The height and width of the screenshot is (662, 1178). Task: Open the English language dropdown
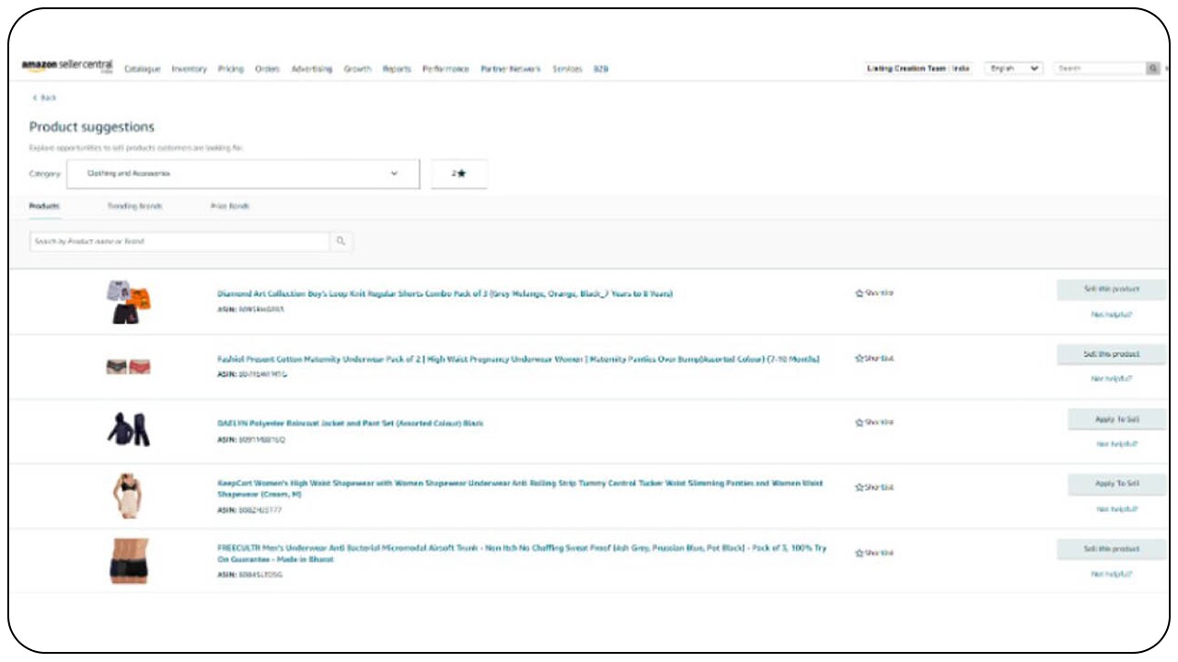[x=1013, y=69]
